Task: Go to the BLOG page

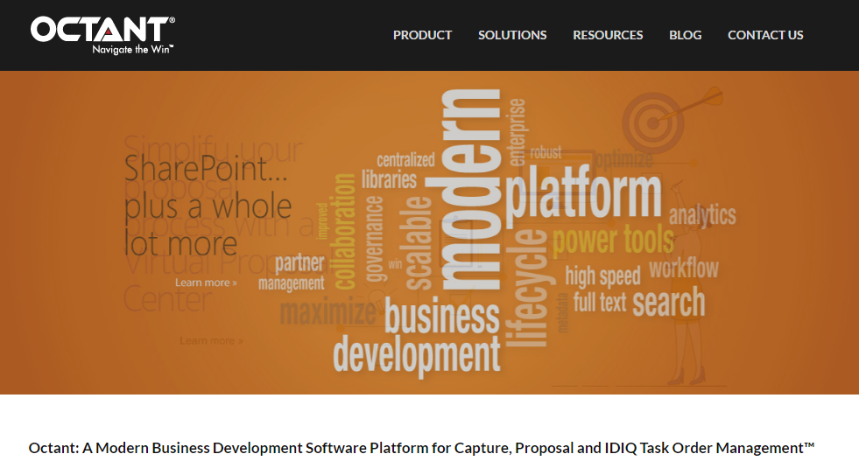Action: 685,35
